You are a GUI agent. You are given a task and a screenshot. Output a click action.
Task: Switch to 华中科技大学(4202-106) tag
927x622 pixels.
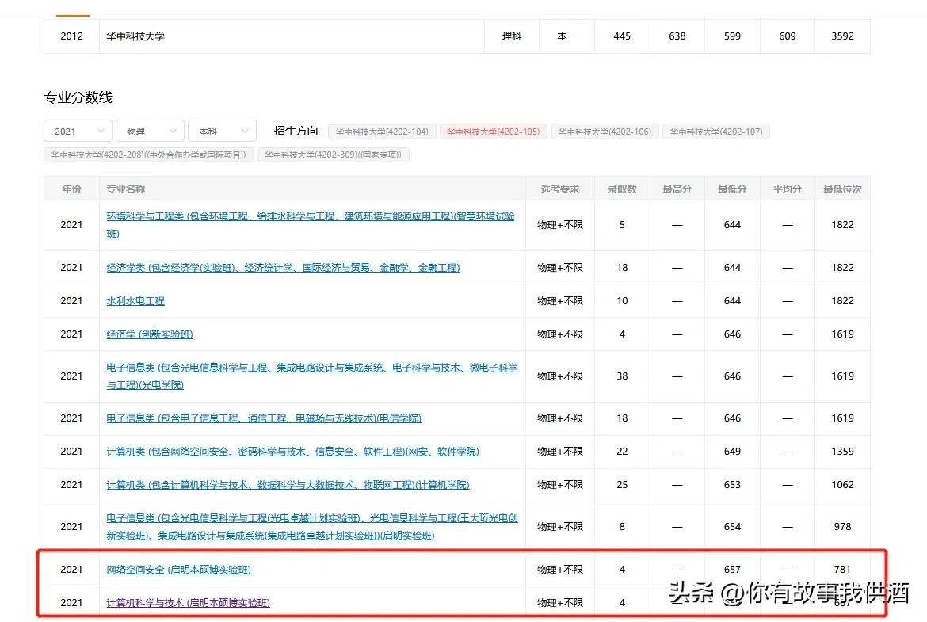click(605, 132)
